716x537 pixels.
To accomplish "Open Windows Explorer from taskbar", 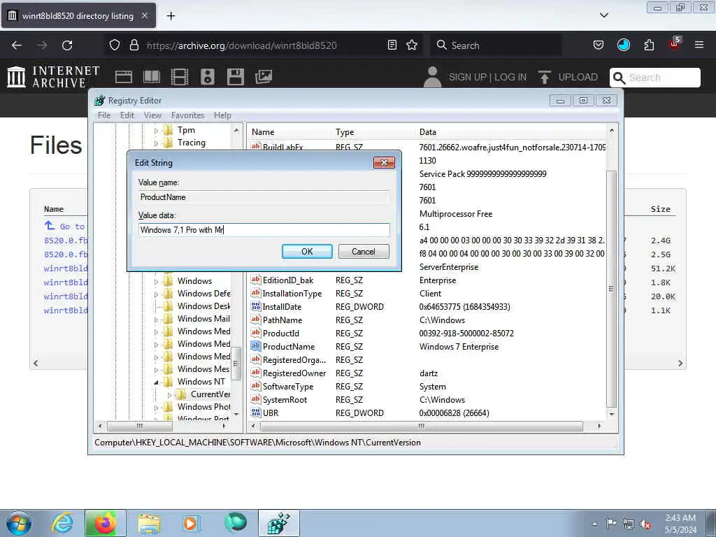I will pos(149,523).
